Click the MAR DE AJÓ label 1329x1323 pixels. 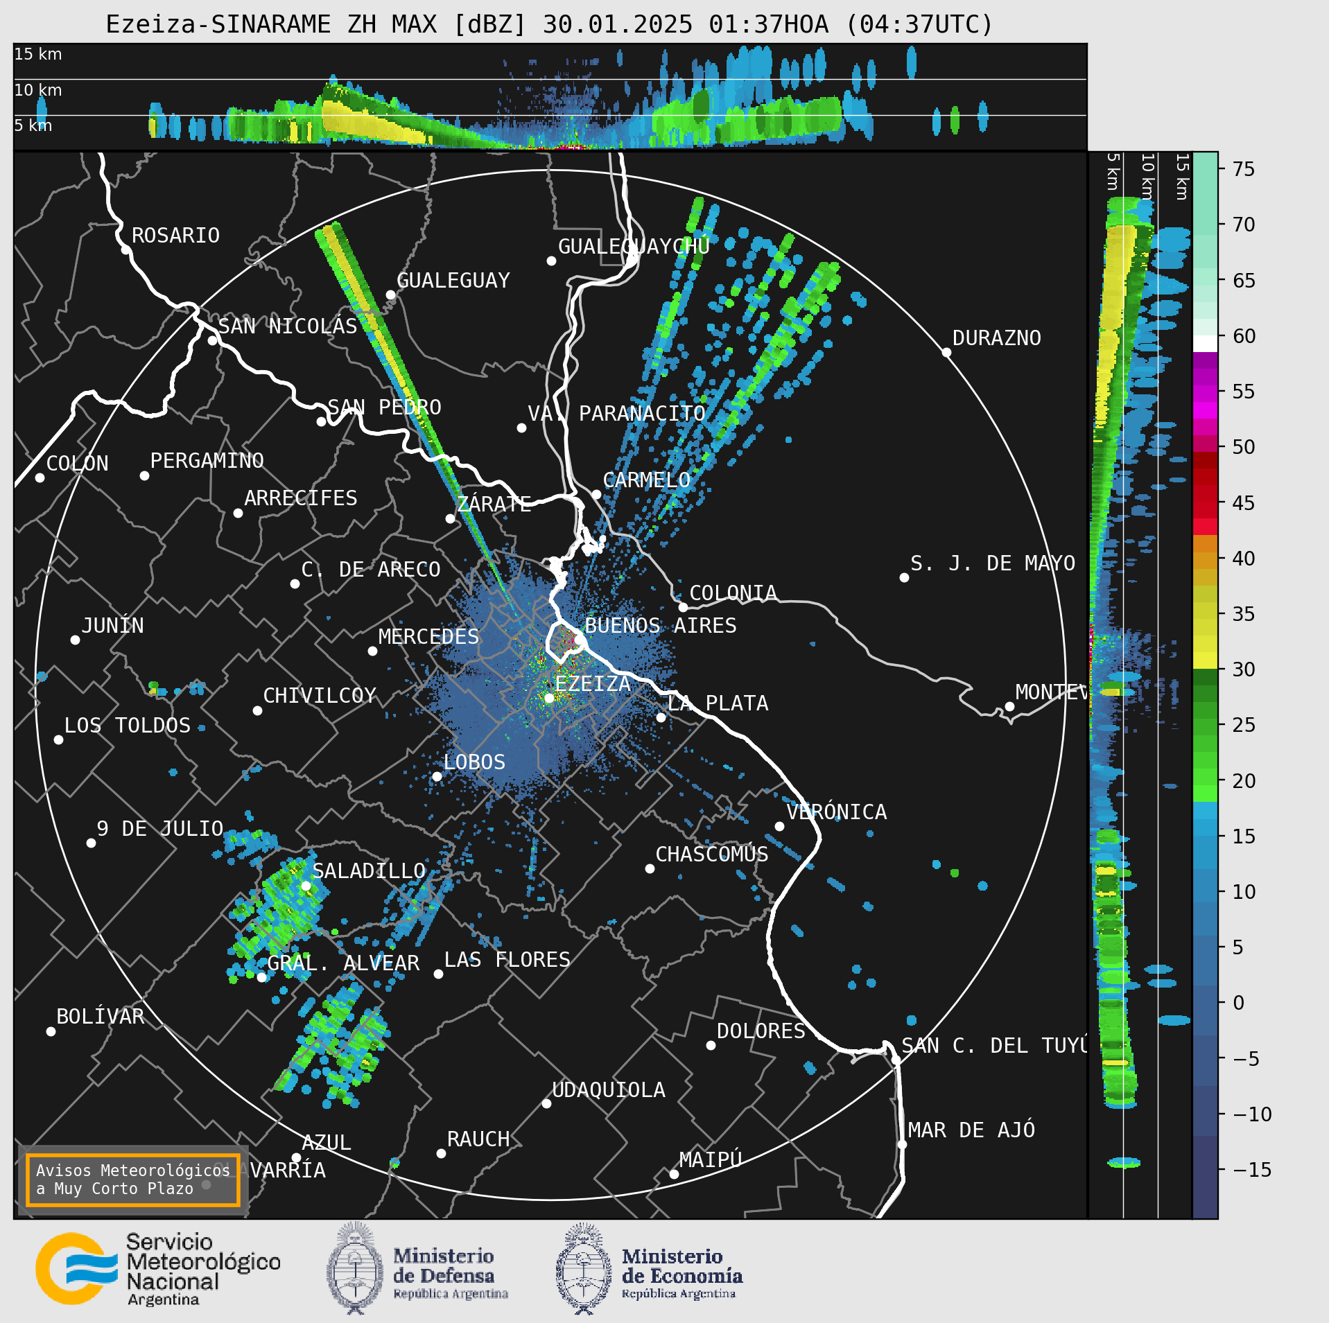click(x=971, y=1130)
